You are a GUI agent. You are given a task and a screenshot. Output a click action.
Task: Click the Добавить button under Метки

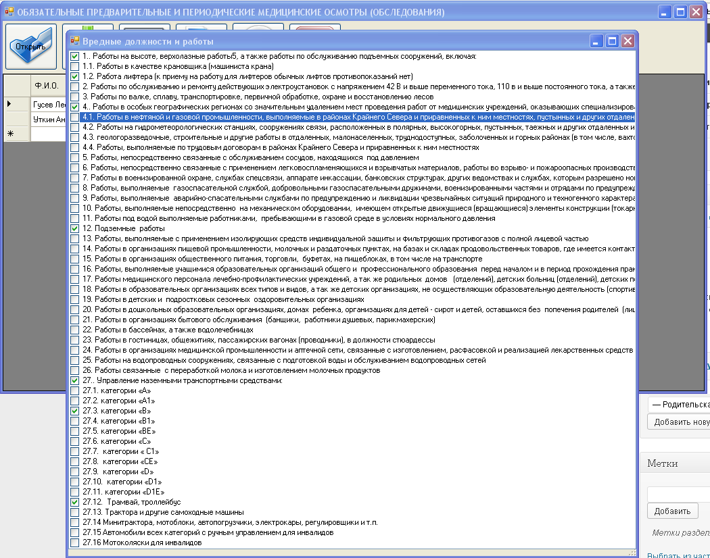[x=672, y=511]
